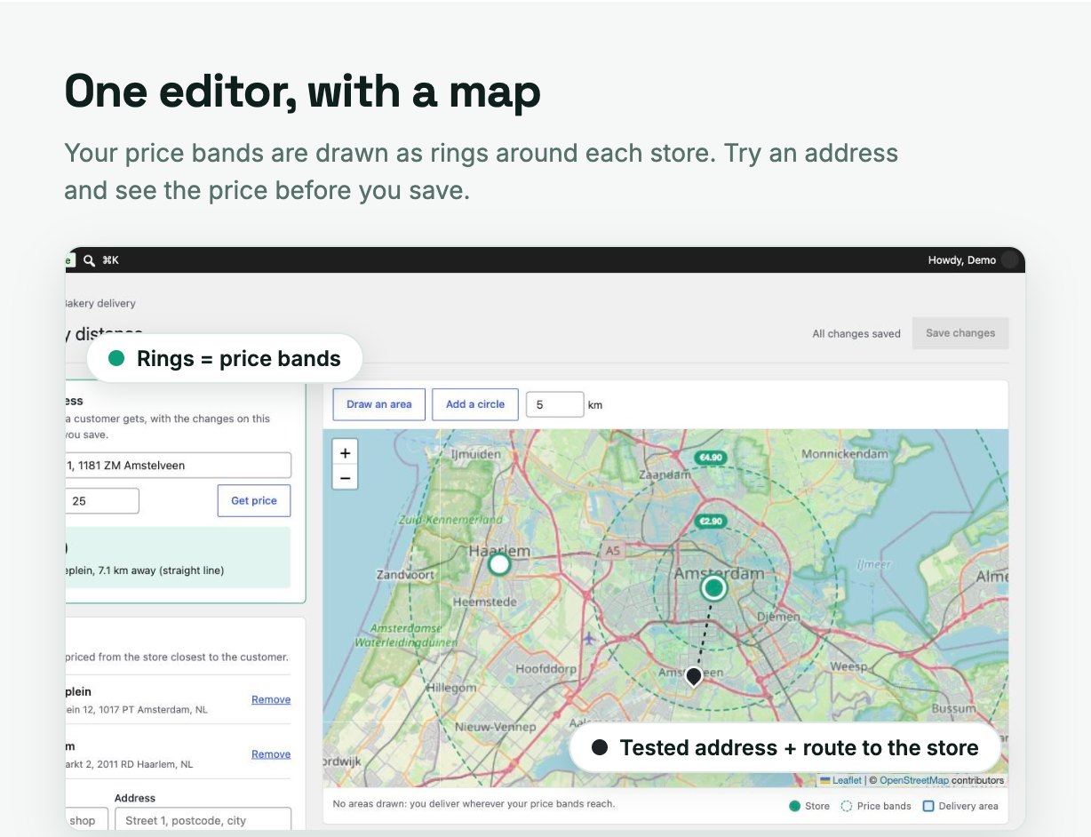Click the Delivery area legend square
The height and width of the screenshot is (837, 1091).
coord(928,806)
